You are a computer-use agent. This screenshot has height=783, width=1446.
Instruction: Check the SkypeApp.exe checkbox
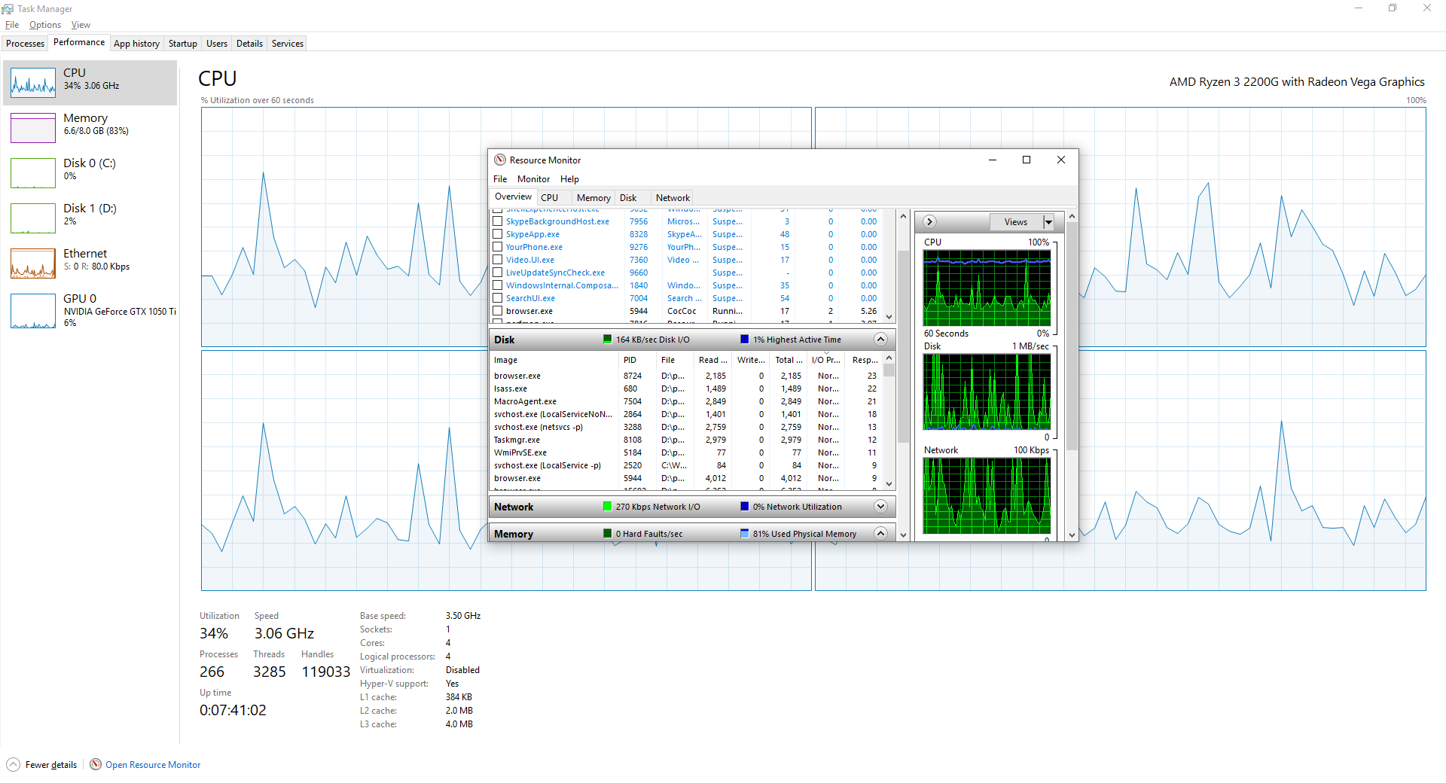click(x=497, y=234)
